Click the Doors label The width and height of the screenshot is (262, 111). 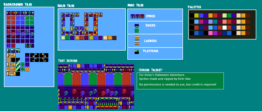coord(150,25)
